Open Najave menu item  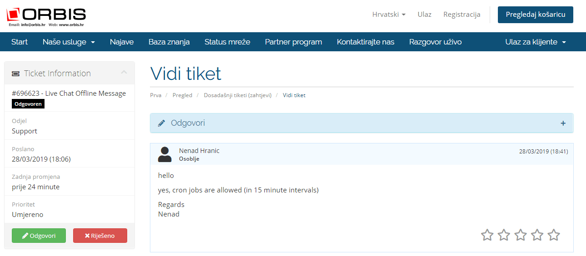[122, 42]
